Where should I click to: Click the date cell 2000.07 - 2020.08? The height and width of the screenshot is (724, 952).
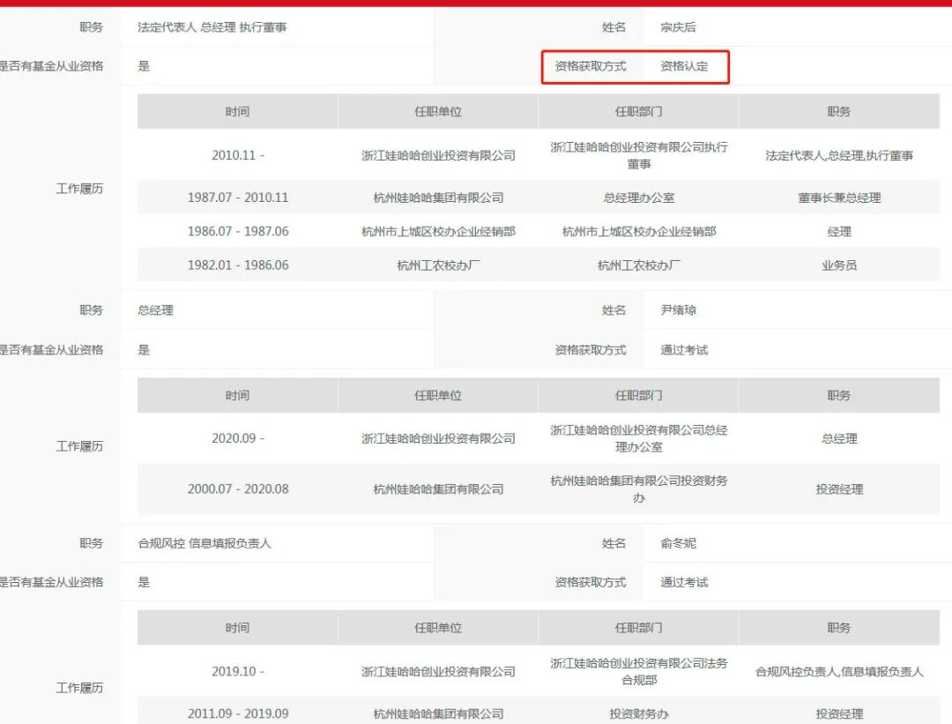point(237,489)
